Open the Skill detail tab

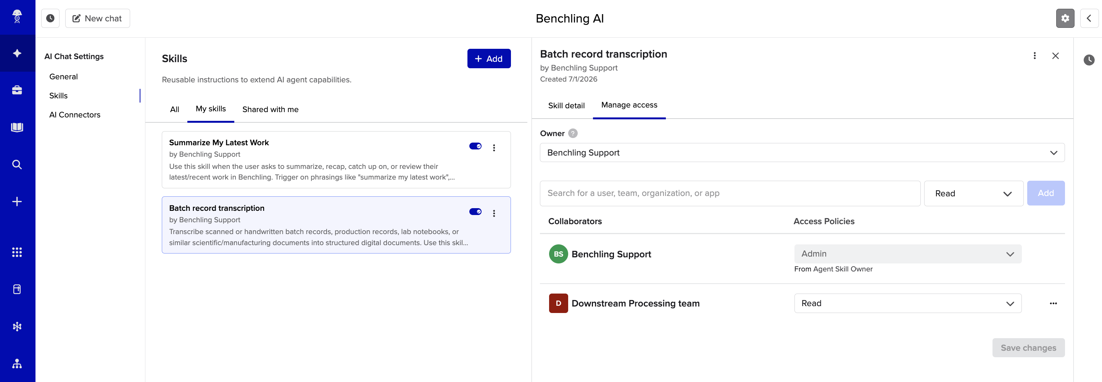566,106
